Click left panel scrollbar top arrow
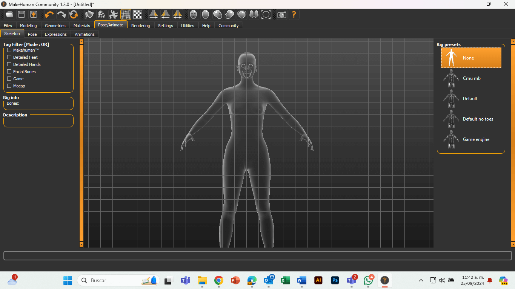515x289 pixels. 81,41
